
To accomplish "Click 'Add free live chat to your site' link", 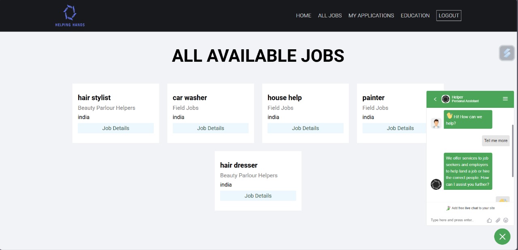I will pyautogui.click(x=470, y=208).
